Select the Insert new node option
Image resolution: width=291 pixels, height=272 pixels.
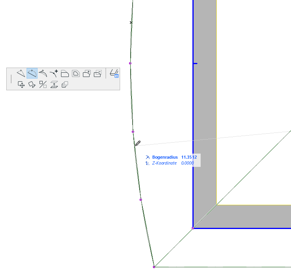pyautogui.click(x=21, y=73)
